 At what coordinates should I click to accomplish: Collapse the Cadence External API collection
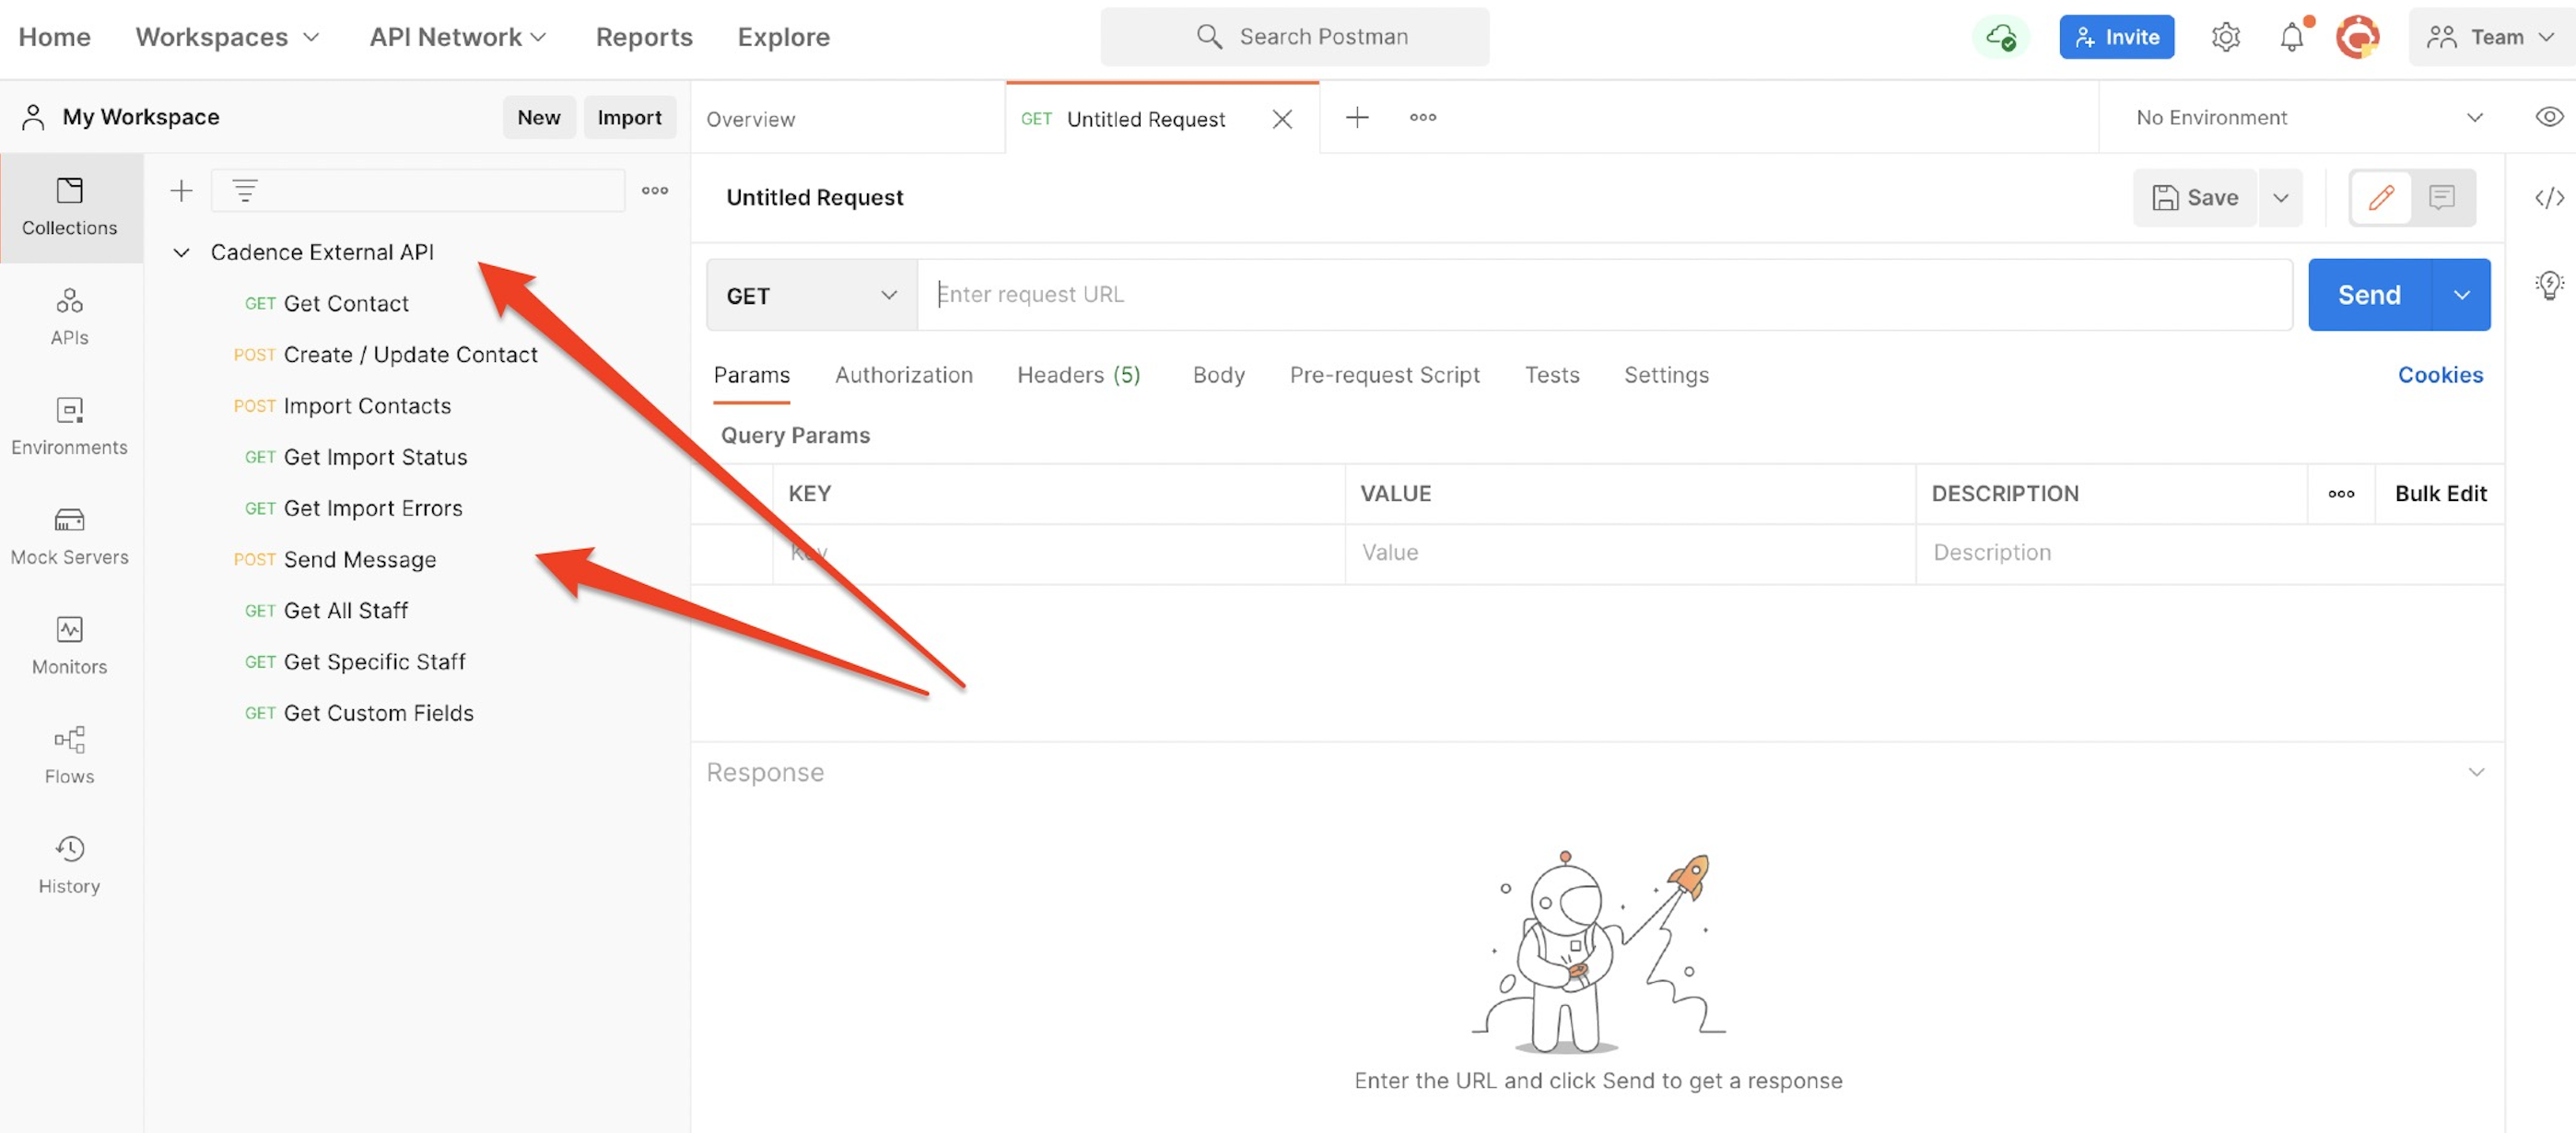pyautogui.click(x=181, y=252)
